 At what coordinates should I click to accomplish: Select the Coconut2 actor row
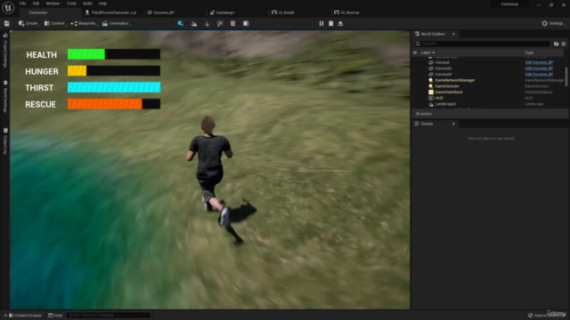pos(488,68)
